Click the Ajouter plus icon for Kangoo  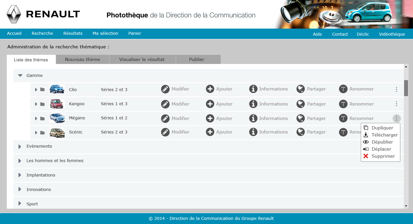pyautogui.click(x=210, y=104)
